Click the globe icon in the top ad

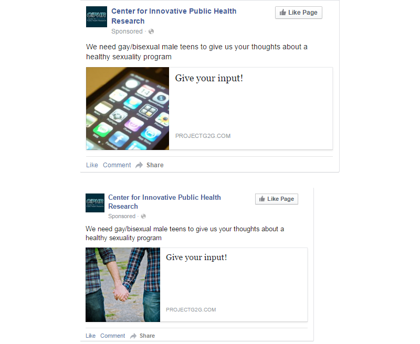click(x=151, y=31)
